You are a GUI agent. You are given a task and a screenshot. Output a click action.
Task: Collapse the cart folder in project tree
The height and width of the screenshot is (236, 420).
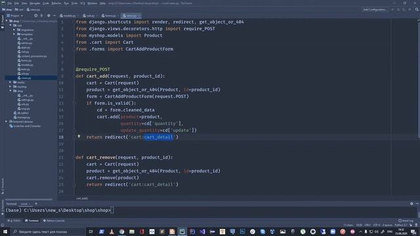[x=10, y=26]
